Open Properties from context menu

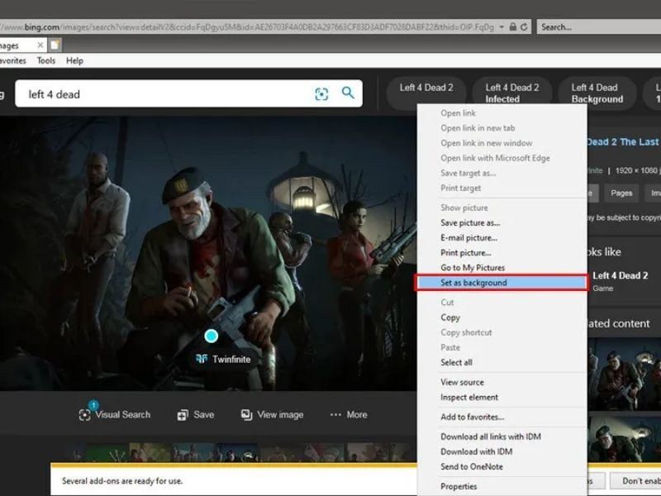502,486
